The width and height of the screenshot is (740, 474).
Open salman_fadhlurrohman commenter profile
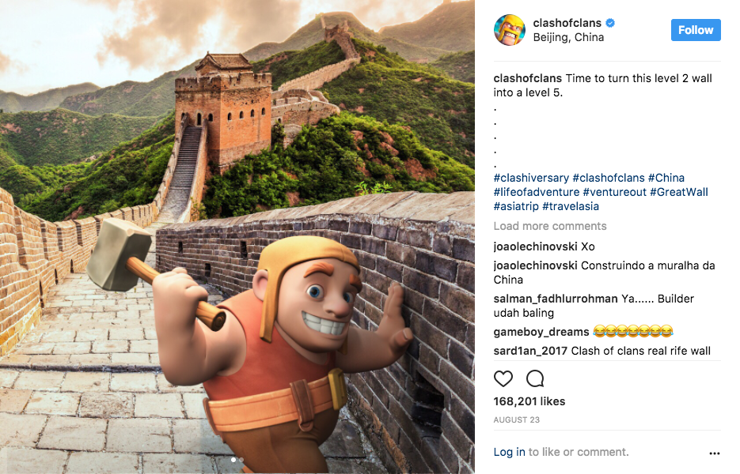click(556, 299)
